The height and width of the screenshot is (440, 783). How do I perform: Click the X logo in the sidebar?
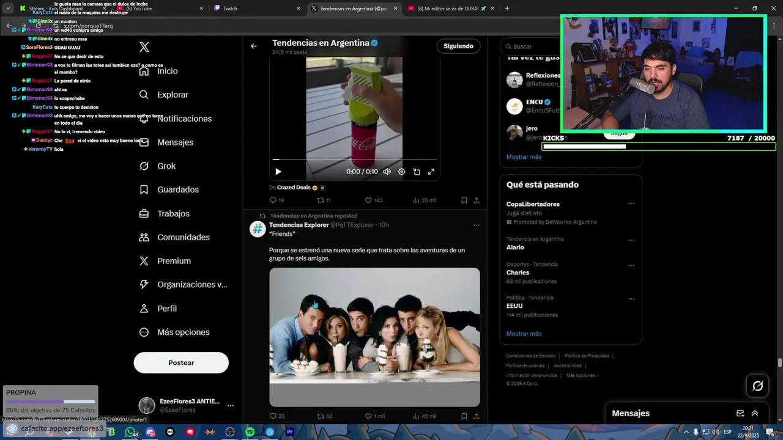coord(144,47)
